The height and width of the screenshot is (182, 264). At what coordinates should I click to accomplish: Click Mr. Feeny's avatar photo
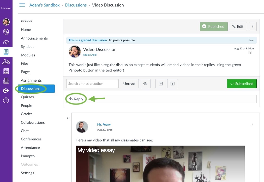[x=82, y=127]
